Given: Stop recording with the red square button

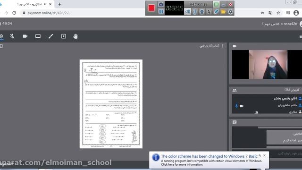Looking at the screenshot, I should coord(151,8).
